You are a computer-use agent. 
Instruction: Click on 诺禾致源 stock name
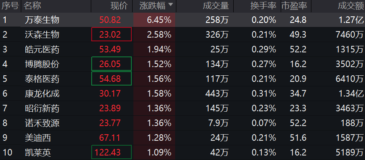coord(42,123)
